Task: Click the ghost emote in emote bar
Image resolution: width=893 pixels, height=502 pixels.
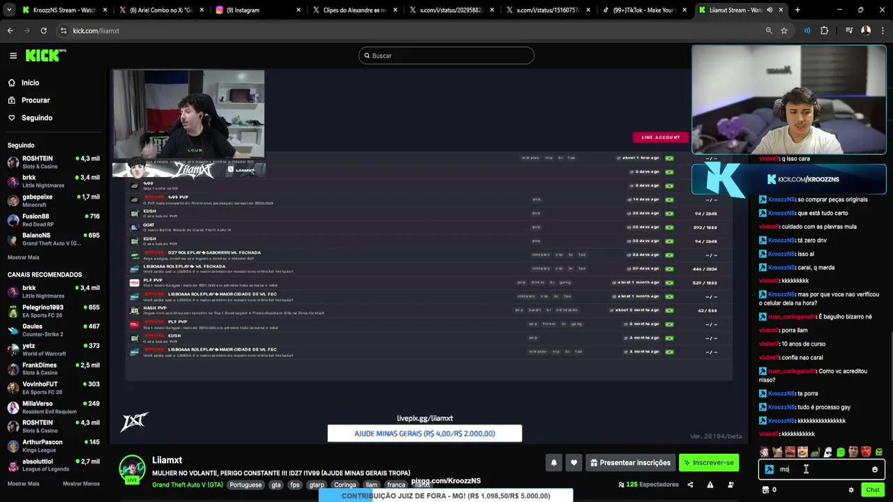Action: pos(828,452)
